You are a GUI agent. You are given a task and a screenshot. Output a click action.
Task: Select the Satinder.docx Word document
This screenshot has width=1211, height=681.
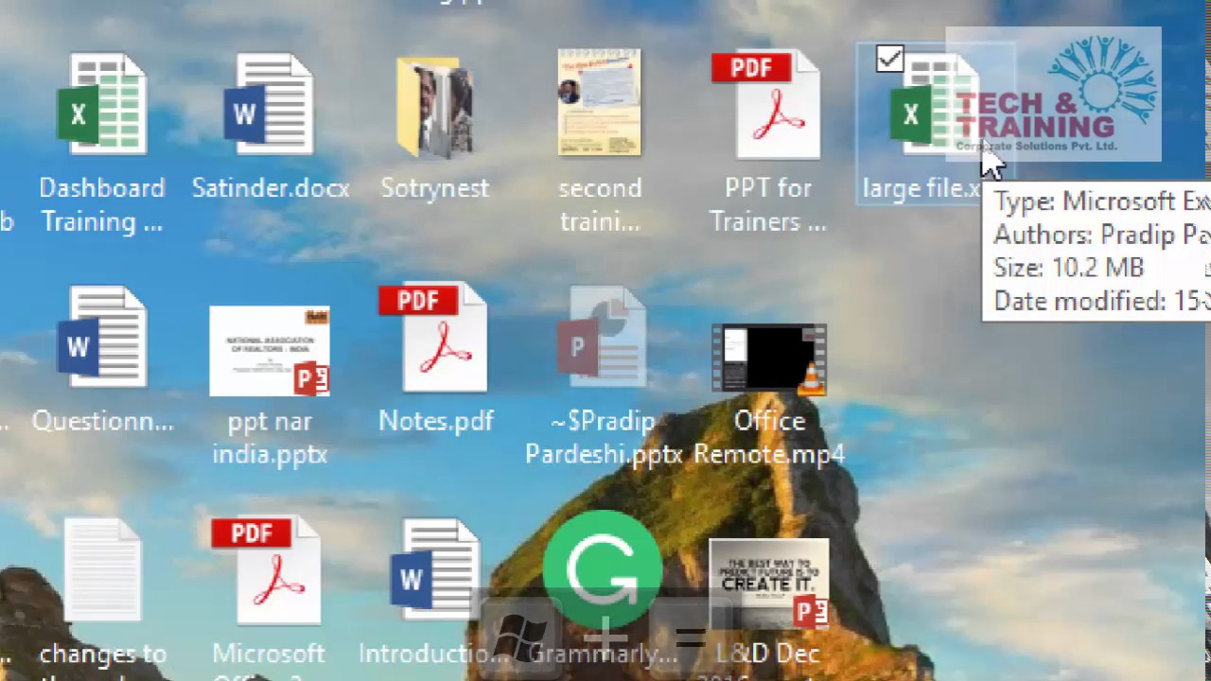coord(270,104)
